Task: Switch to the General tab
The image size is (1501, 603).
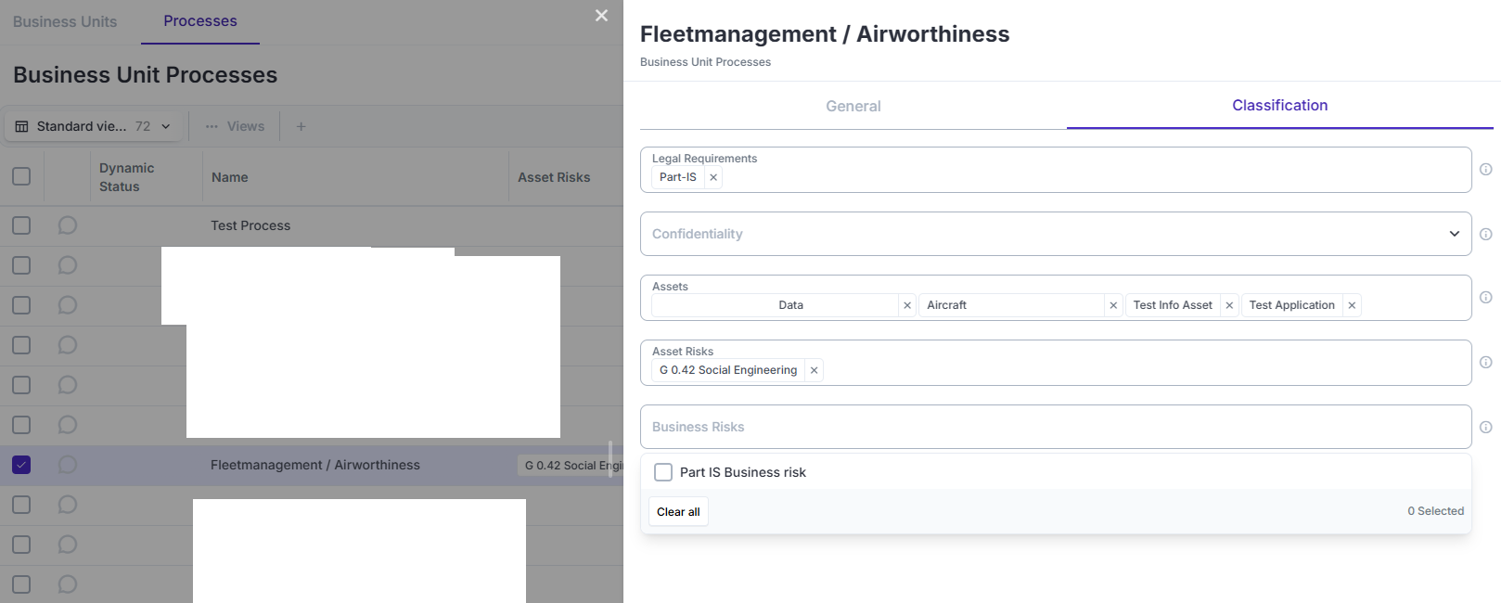Action: [x=853, y=107]
